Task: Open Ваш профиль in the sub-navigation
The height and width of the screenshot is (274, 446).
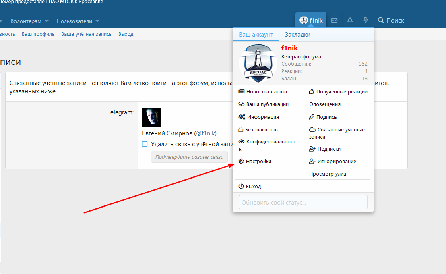Action: tap(38, 34)
